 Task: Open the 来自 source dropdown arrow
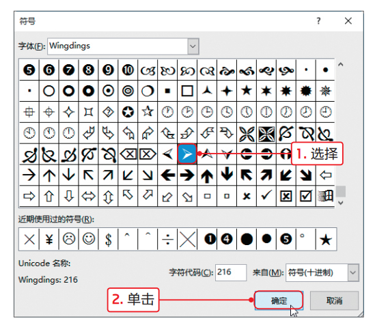pyautogui.click(x=352, y=272)
